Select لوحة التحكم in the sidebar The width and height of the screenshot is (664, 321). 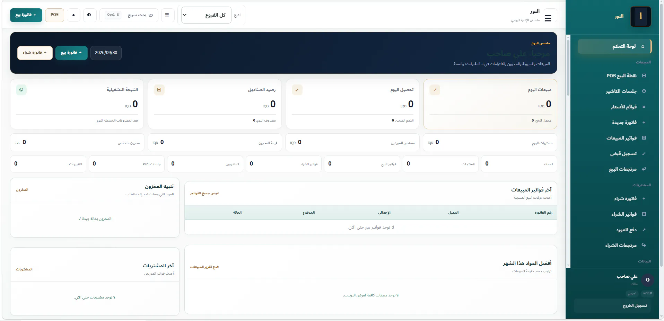pos(614,46)
